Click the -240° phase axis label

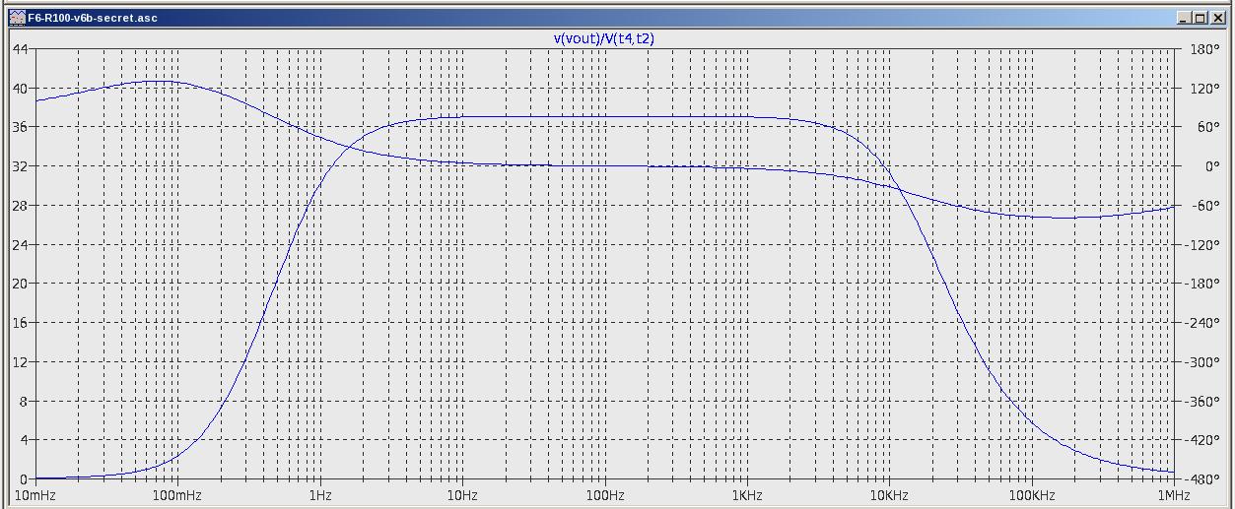[x=1202, y=323]
